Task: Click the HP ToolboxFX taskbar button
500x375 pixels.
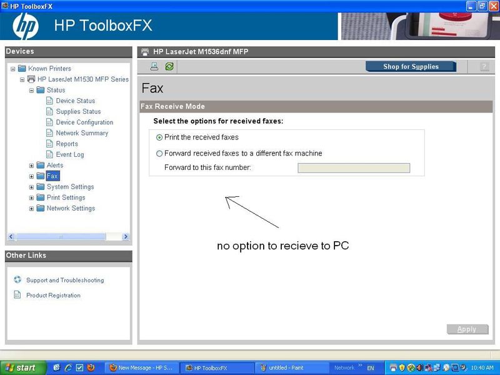Action: (217, 367)
